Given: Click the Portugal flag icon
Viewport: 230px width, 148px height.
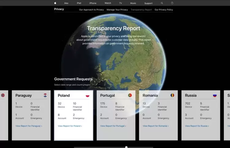Looking at the screenshot, I should coord(130,95).
